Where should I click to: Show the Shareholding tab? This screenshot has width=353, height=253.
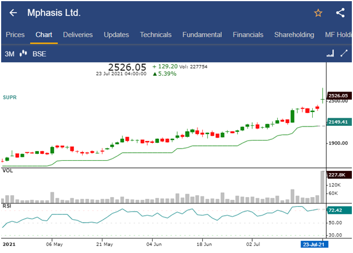tap(294, 35)
